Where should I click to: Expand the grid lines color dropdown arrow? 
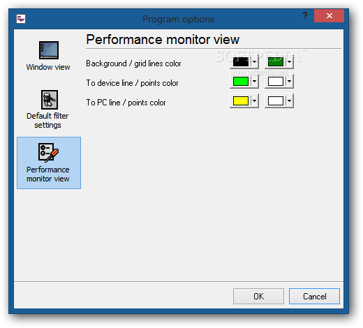(x=289, y=62)
